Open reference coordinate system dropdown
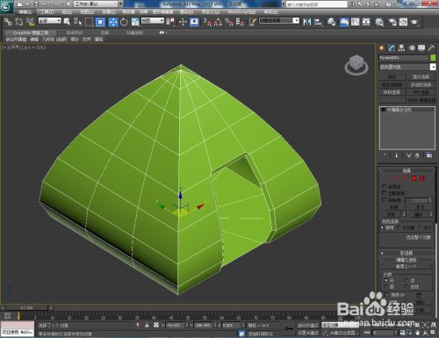Screen dimensions: 439x338 pos(153,21)
